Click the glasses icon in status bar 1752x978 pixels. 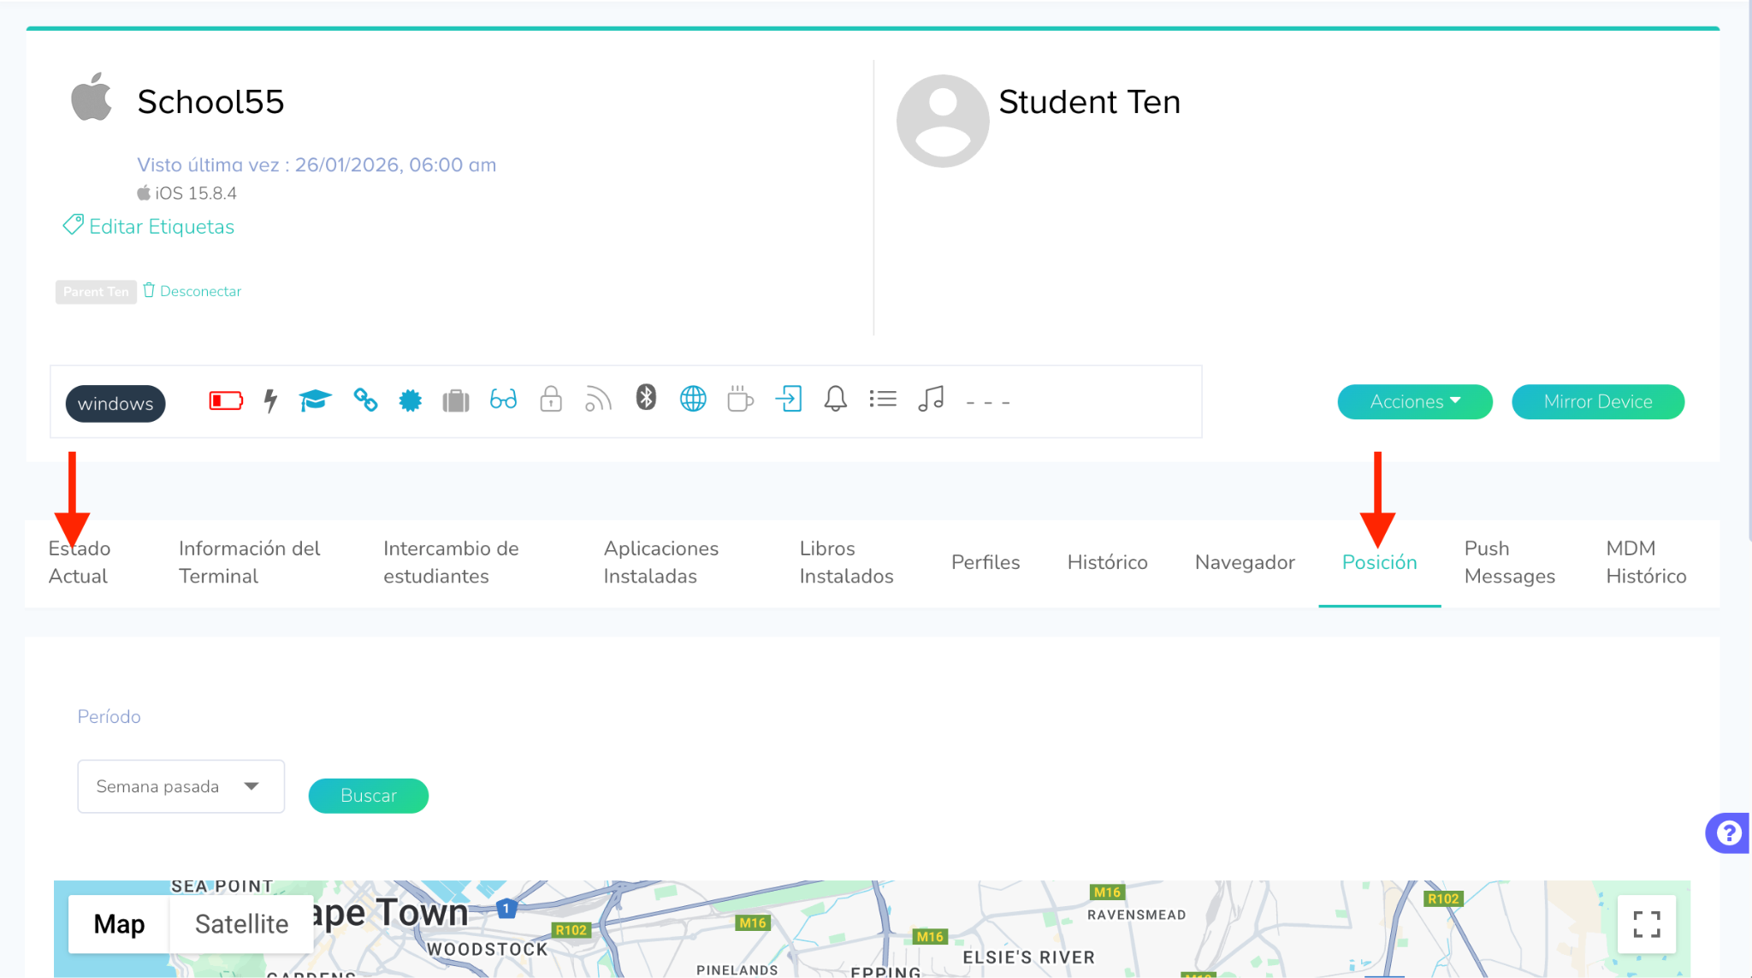tap(503, 400)
